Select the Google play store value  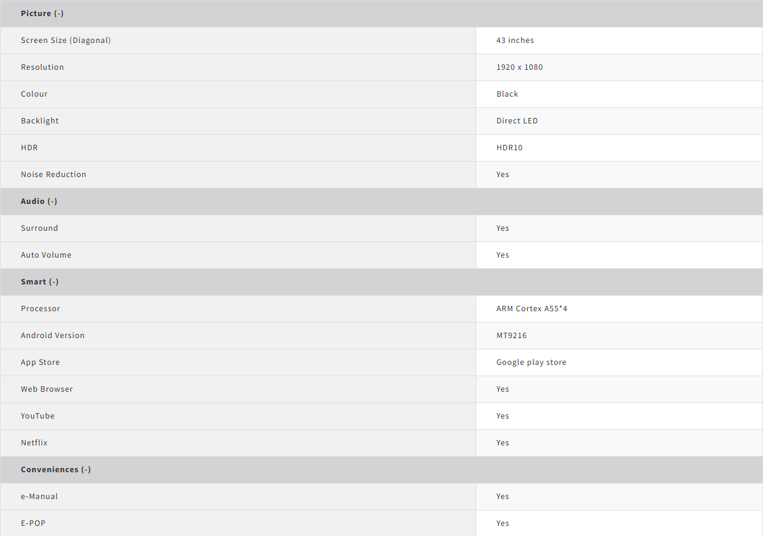531,362
